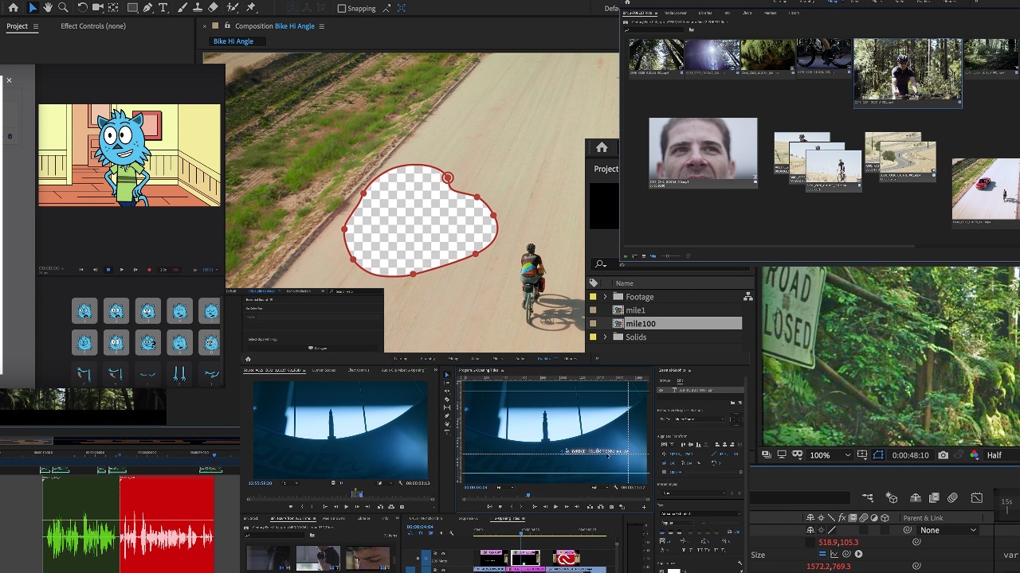Select the Rectangle shape tool
1020x573 pixels.
(x=132, y=7)
